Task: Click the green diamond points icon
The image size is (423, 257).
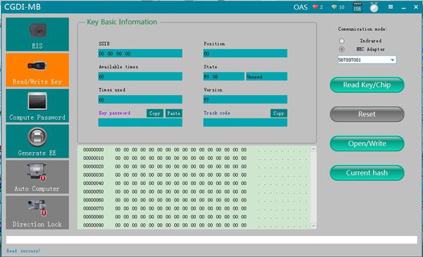Action: click(334, 7)
